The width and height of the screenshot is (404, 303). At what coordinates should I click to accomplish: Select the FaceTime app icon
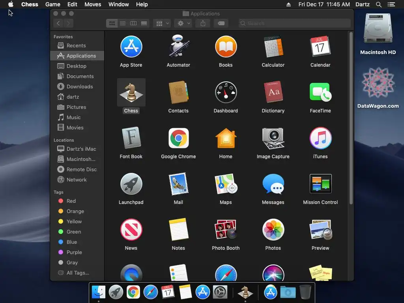coord(320,92)
